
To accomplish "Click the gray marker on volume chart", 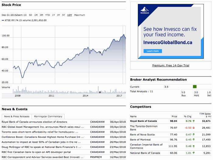I will (100, 92).
